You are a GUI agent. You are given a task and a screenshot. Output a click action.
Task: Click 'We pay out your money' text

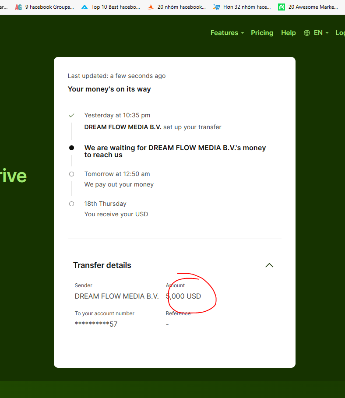click(119, 184)
